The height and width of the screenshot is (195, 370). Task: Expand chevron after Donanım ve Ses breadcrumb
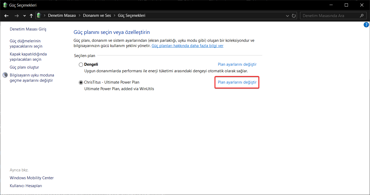(x=114, y=16)
